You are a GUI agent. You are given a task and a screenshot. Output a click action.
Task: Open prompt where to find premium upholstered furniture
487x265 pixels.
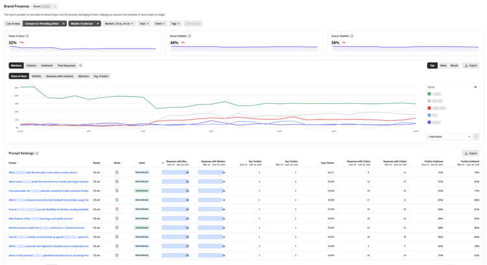click(49, 255)
